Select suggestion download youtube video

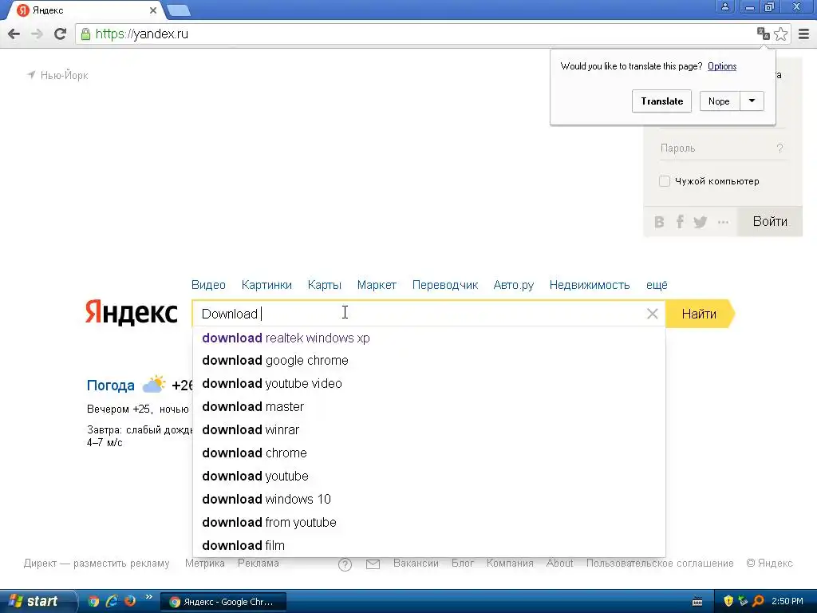428,384
